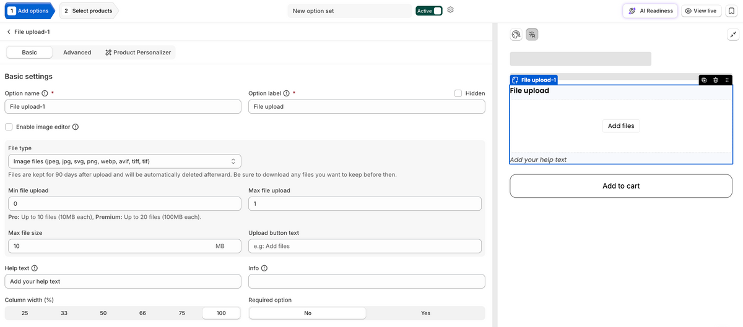Toggle the Active switch off
The image size is (743, 327).
(x=429, y=11)
